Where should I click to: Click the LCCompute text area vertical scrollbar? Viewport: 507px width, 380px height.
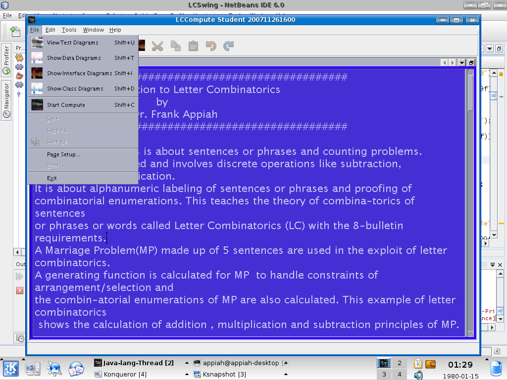click(471, 203)
